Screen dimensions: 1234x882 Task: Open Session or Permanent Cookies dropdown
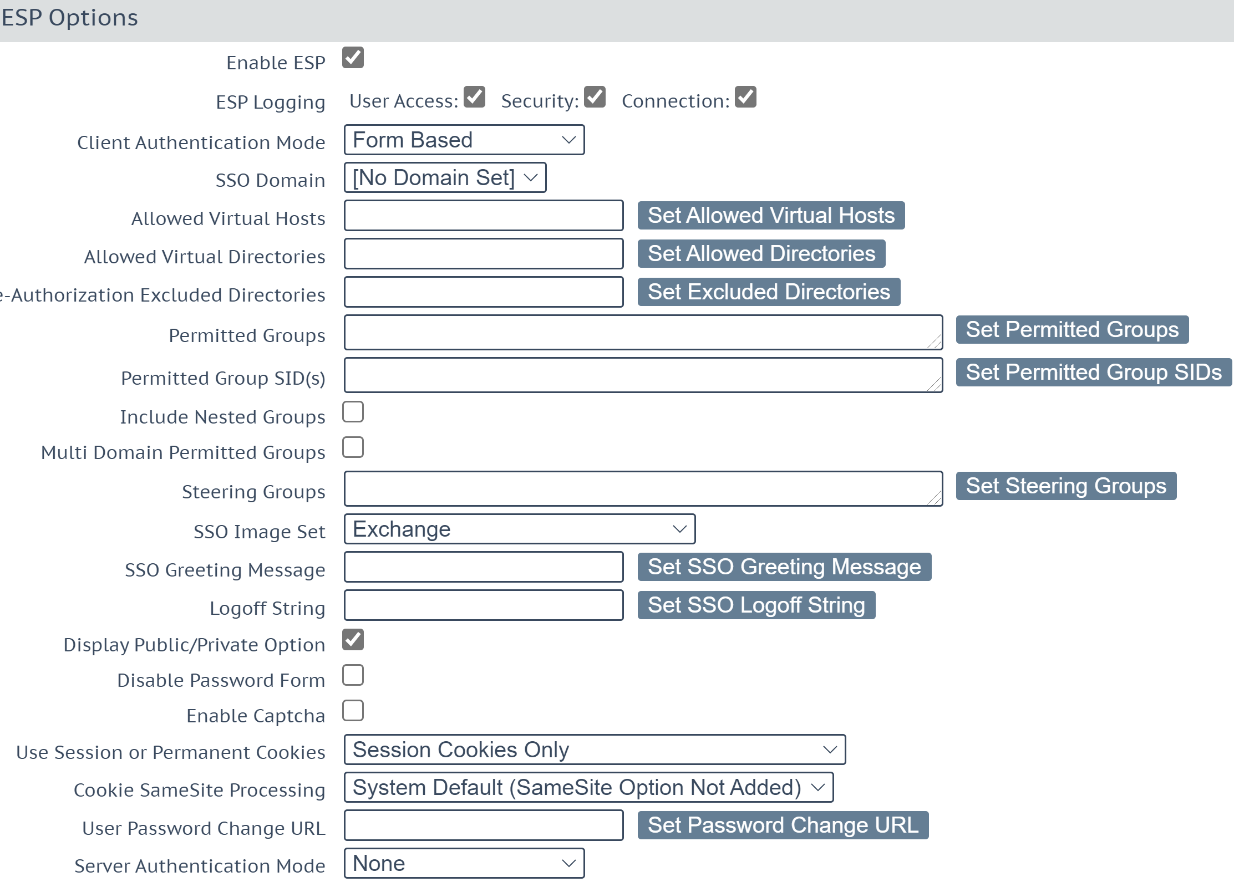595,750
